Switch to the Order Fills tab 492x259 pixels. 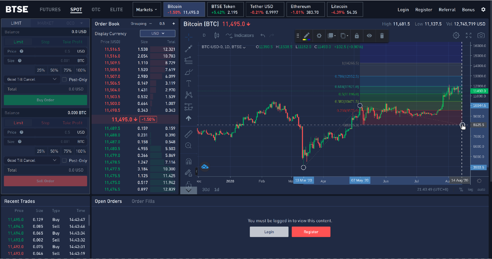tap(143, 201)
